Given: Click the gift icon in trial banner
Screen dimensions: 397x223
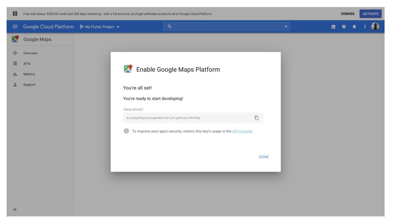Looking at the screenshot, I should pyautogui.click(x=15, y=14).
